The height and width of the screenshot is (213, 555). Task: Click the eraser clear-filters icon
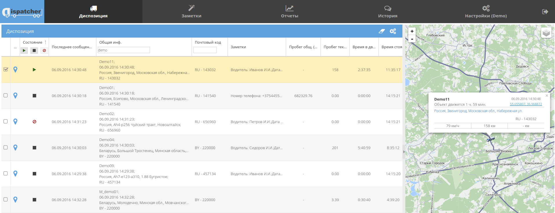point(382,31)
